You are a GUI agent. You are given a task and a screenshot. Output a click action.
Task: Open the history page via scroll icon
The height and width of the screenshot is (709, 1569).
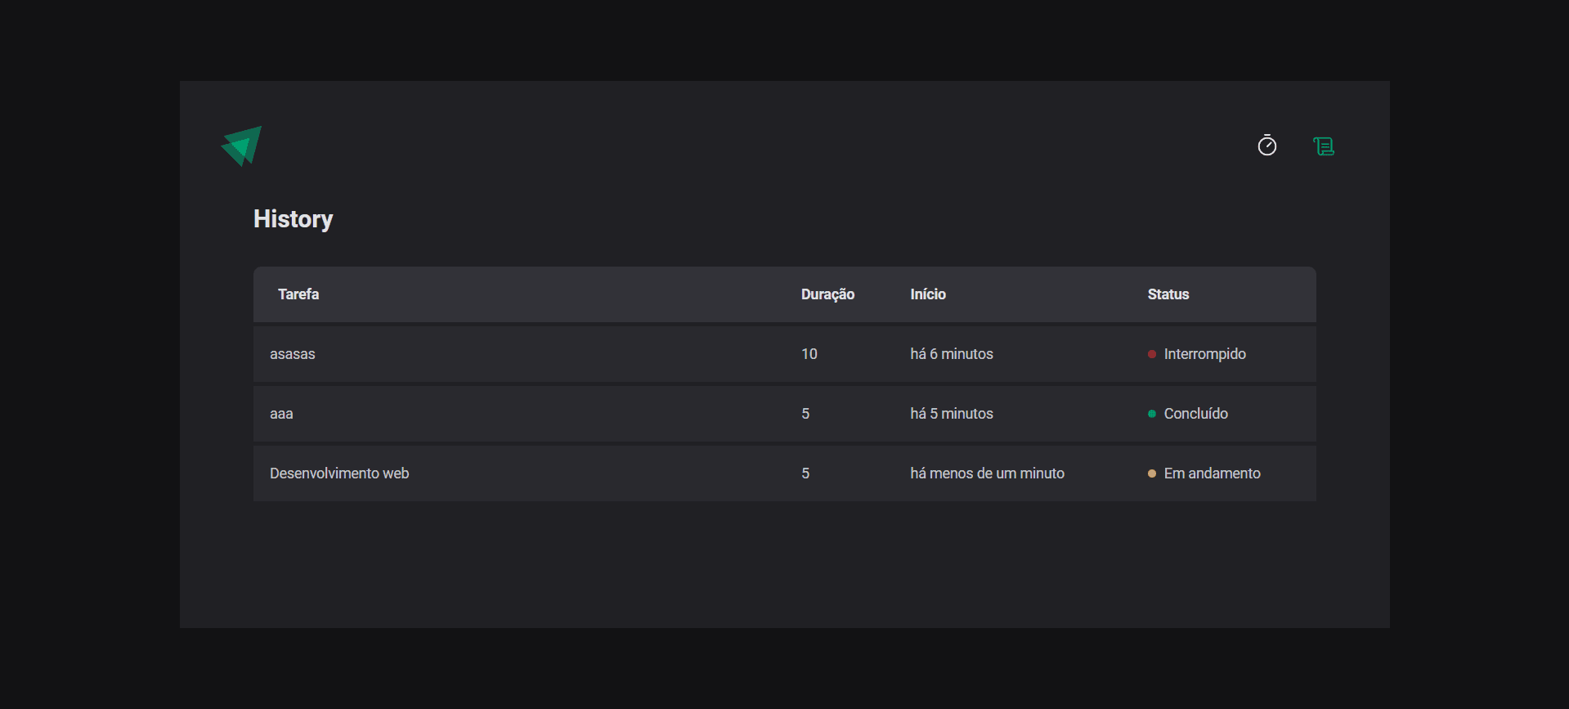(1323, 146)
